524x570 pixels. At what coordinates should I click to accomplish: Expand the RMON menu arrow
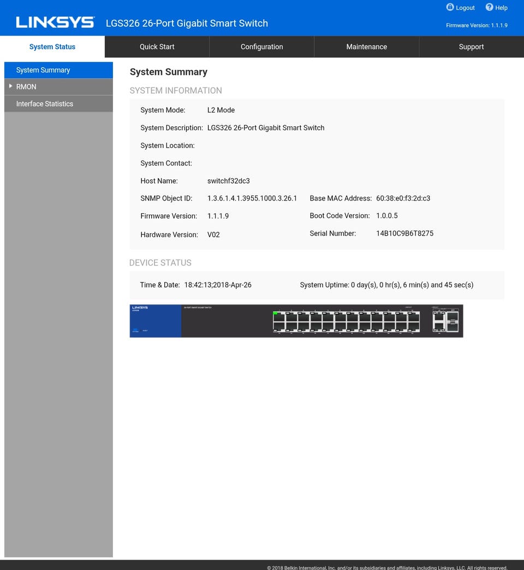point(10,86)
